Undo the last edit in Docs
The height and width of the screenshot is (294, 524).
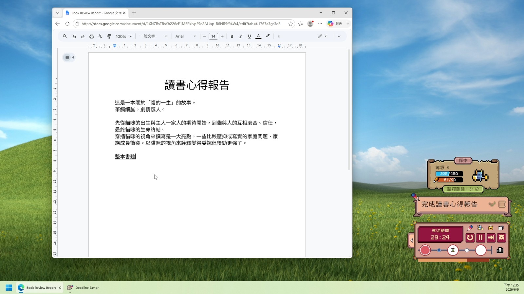pyautogui.click(x=74, y=36)
